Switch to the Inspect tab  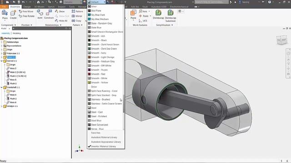point(62,7)
